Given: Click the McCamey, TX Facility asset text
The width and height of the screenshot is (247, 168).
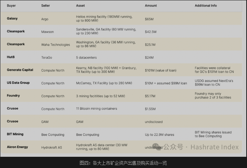Looking at the screenshot, I should click(x=104, y=83).
